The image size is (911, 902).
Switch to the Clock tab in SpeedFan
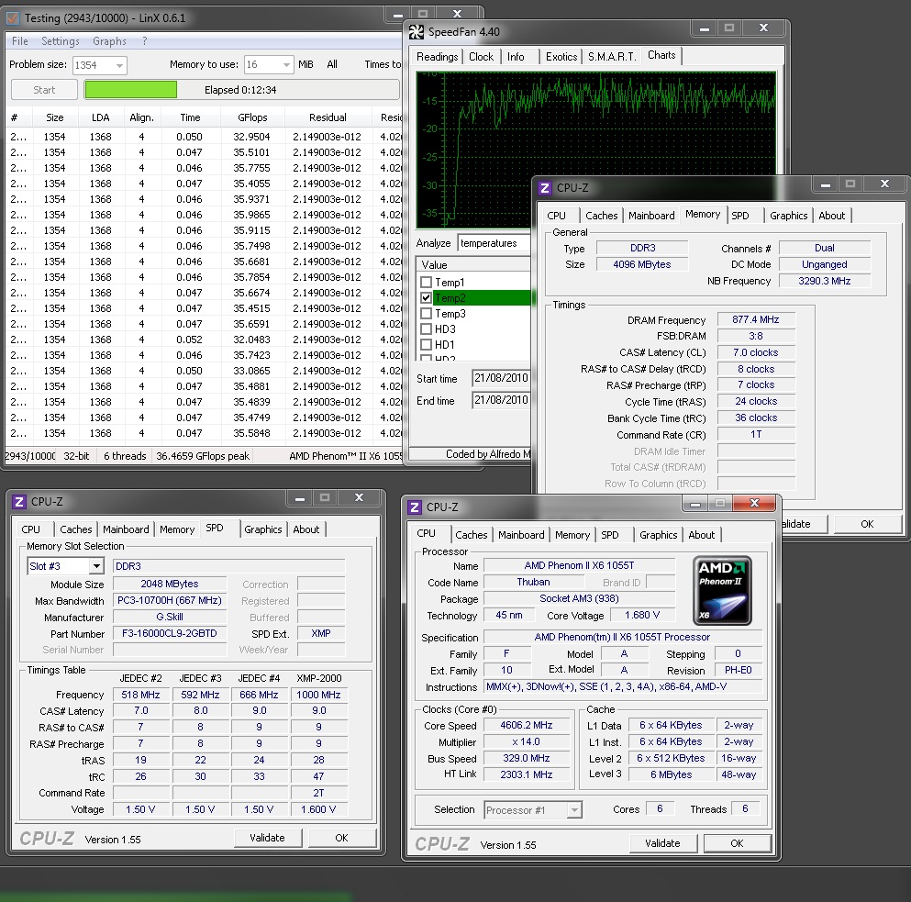click(x=481, y=57)
